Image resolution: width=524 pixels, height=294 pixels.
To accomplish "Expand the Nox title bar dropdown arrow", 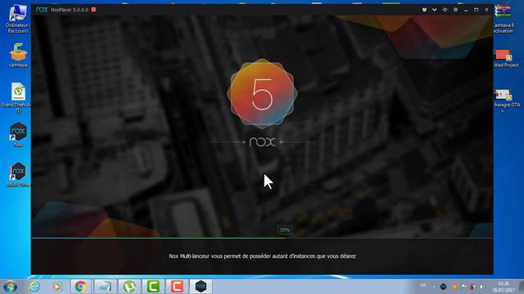I will click(434, 10).
